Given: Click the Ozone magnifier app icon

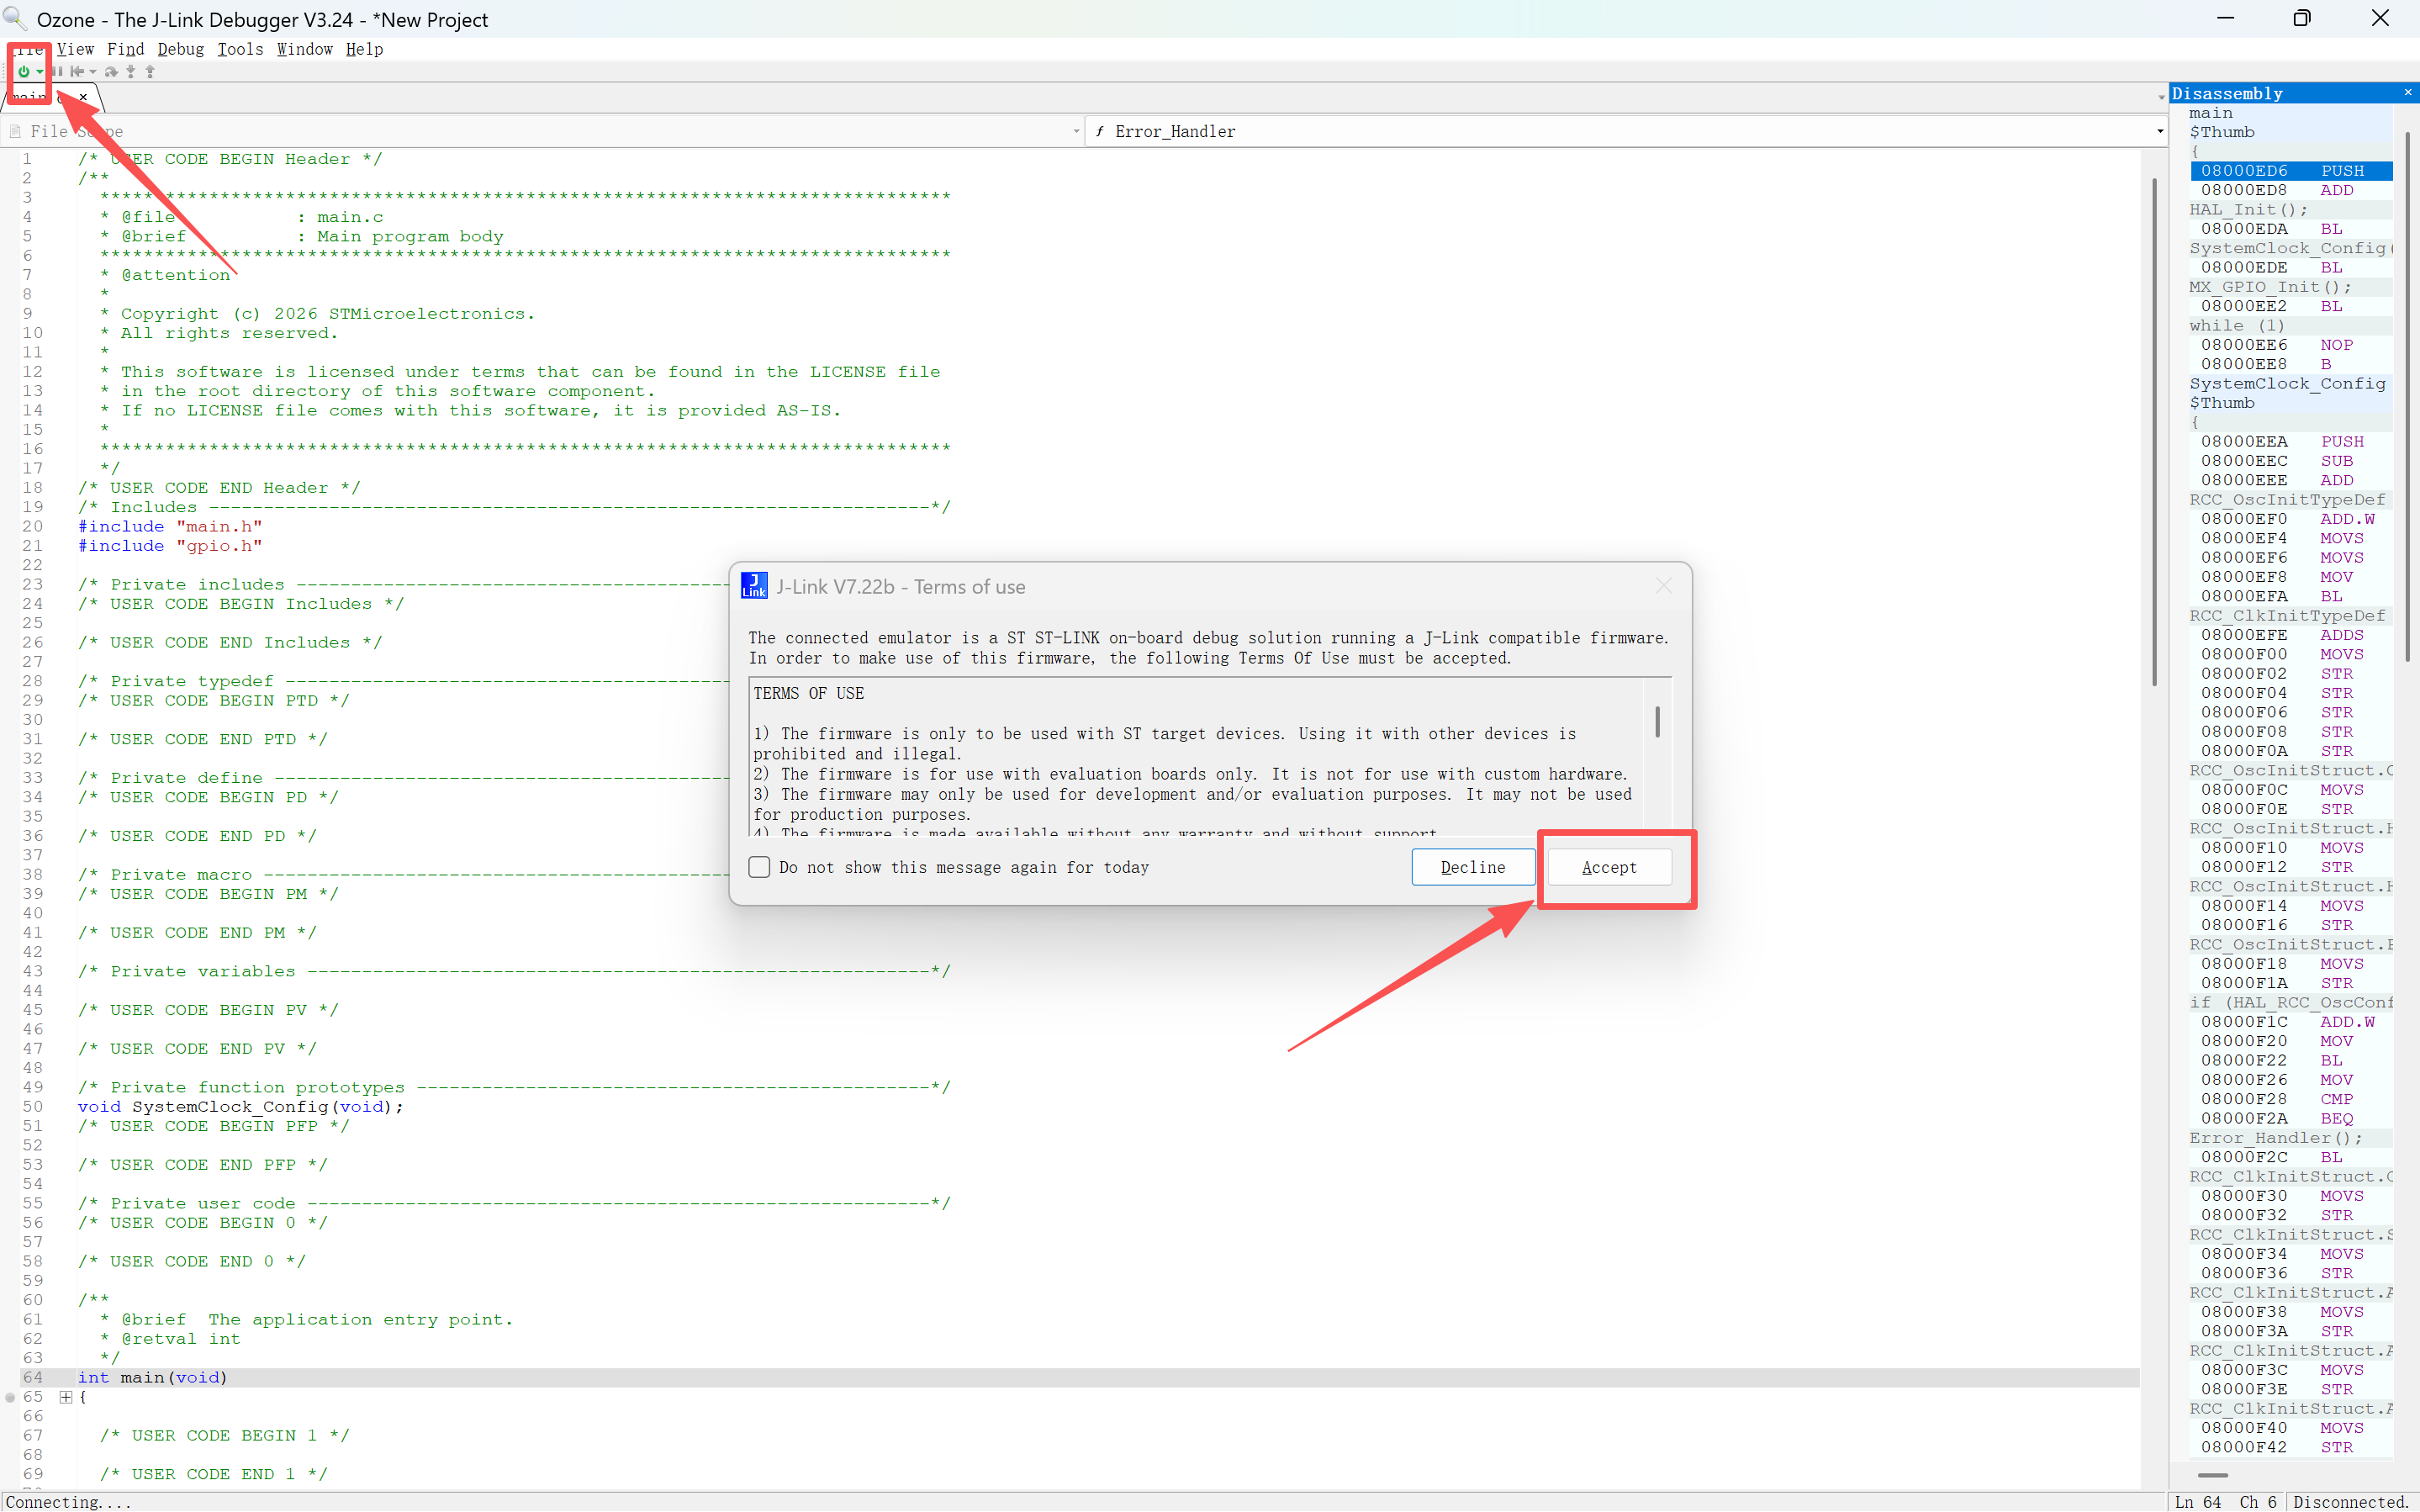Looking at the screenshot, I should point(15,18).
